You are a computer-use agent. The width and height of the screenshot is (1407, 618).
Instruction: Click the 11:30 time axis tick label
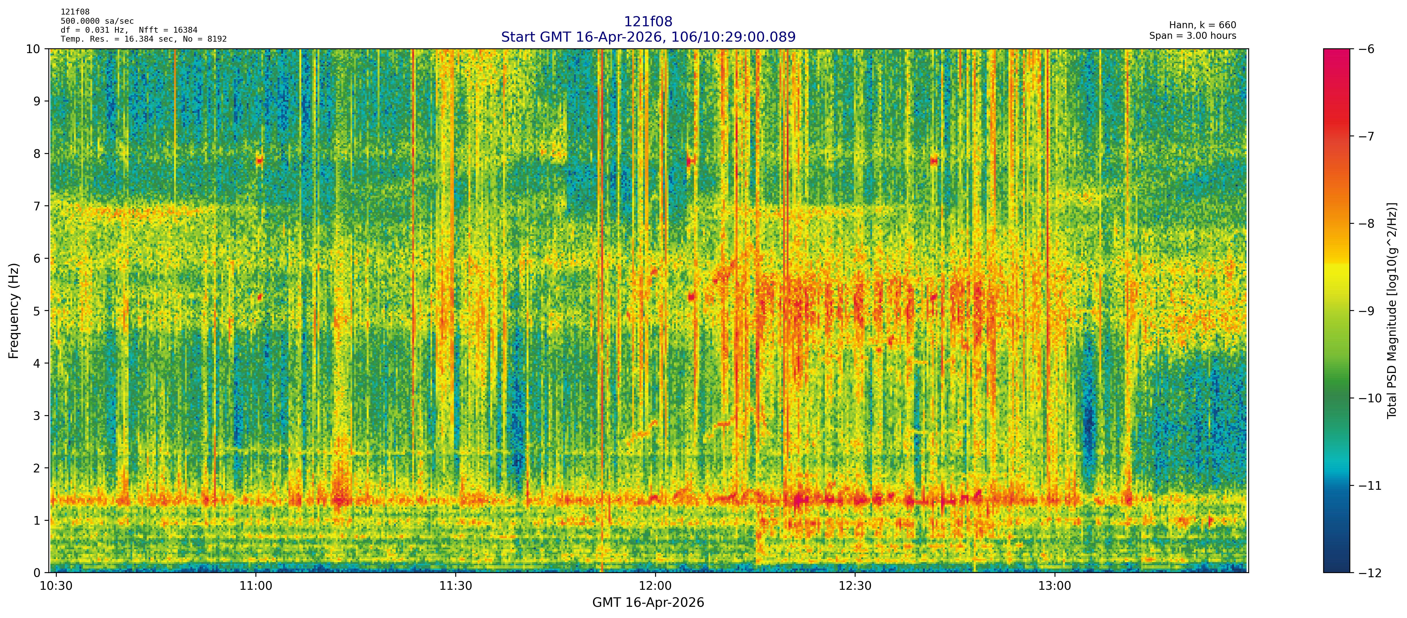(456, 586)
